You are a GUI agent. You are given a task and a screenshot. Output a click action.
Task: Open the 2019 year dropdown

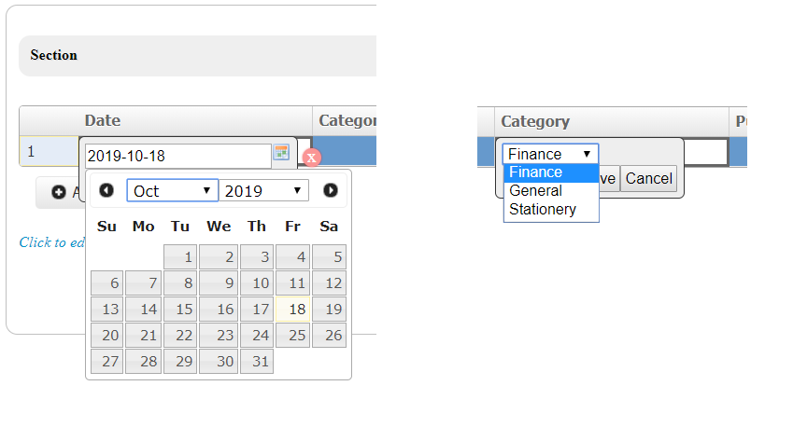tap(265, 191)
